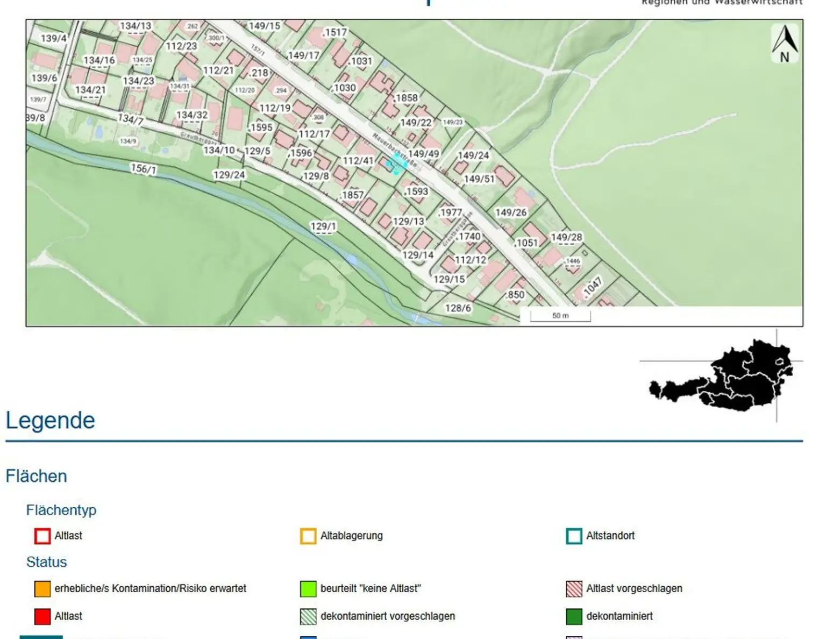The image size is (826, 639).
Task: Click the dark green dekontaminiert symbol
Action: click(574, 616)
